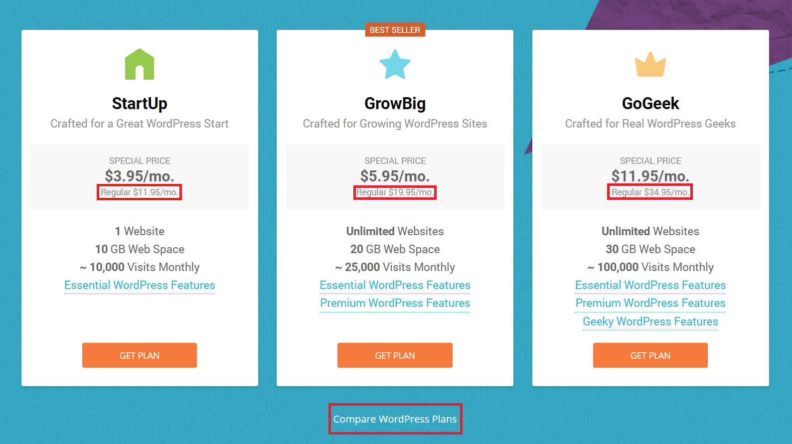This screenshot has width=792, height=444.
Task: Click the Regular $19.95/mo. text
Action: (395, 192)
